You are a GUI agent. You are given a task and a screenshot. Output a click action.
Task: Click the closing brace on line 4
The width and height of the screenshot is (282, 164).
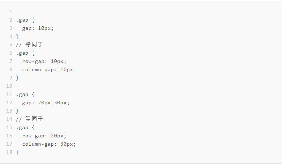click(x=17, y=37)
